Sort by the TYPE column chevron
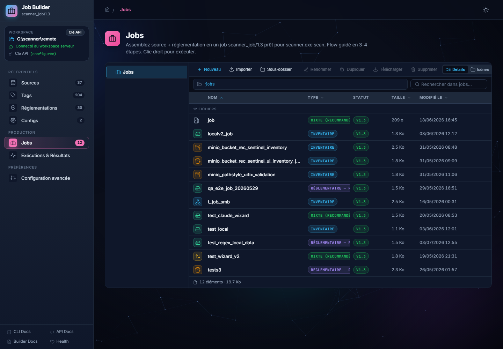The height and width of the screenshot is (349, 503). tap(322, 98)
